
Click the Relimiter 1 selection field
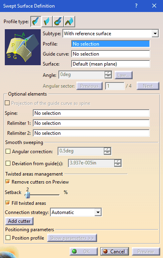coord(91,123)
